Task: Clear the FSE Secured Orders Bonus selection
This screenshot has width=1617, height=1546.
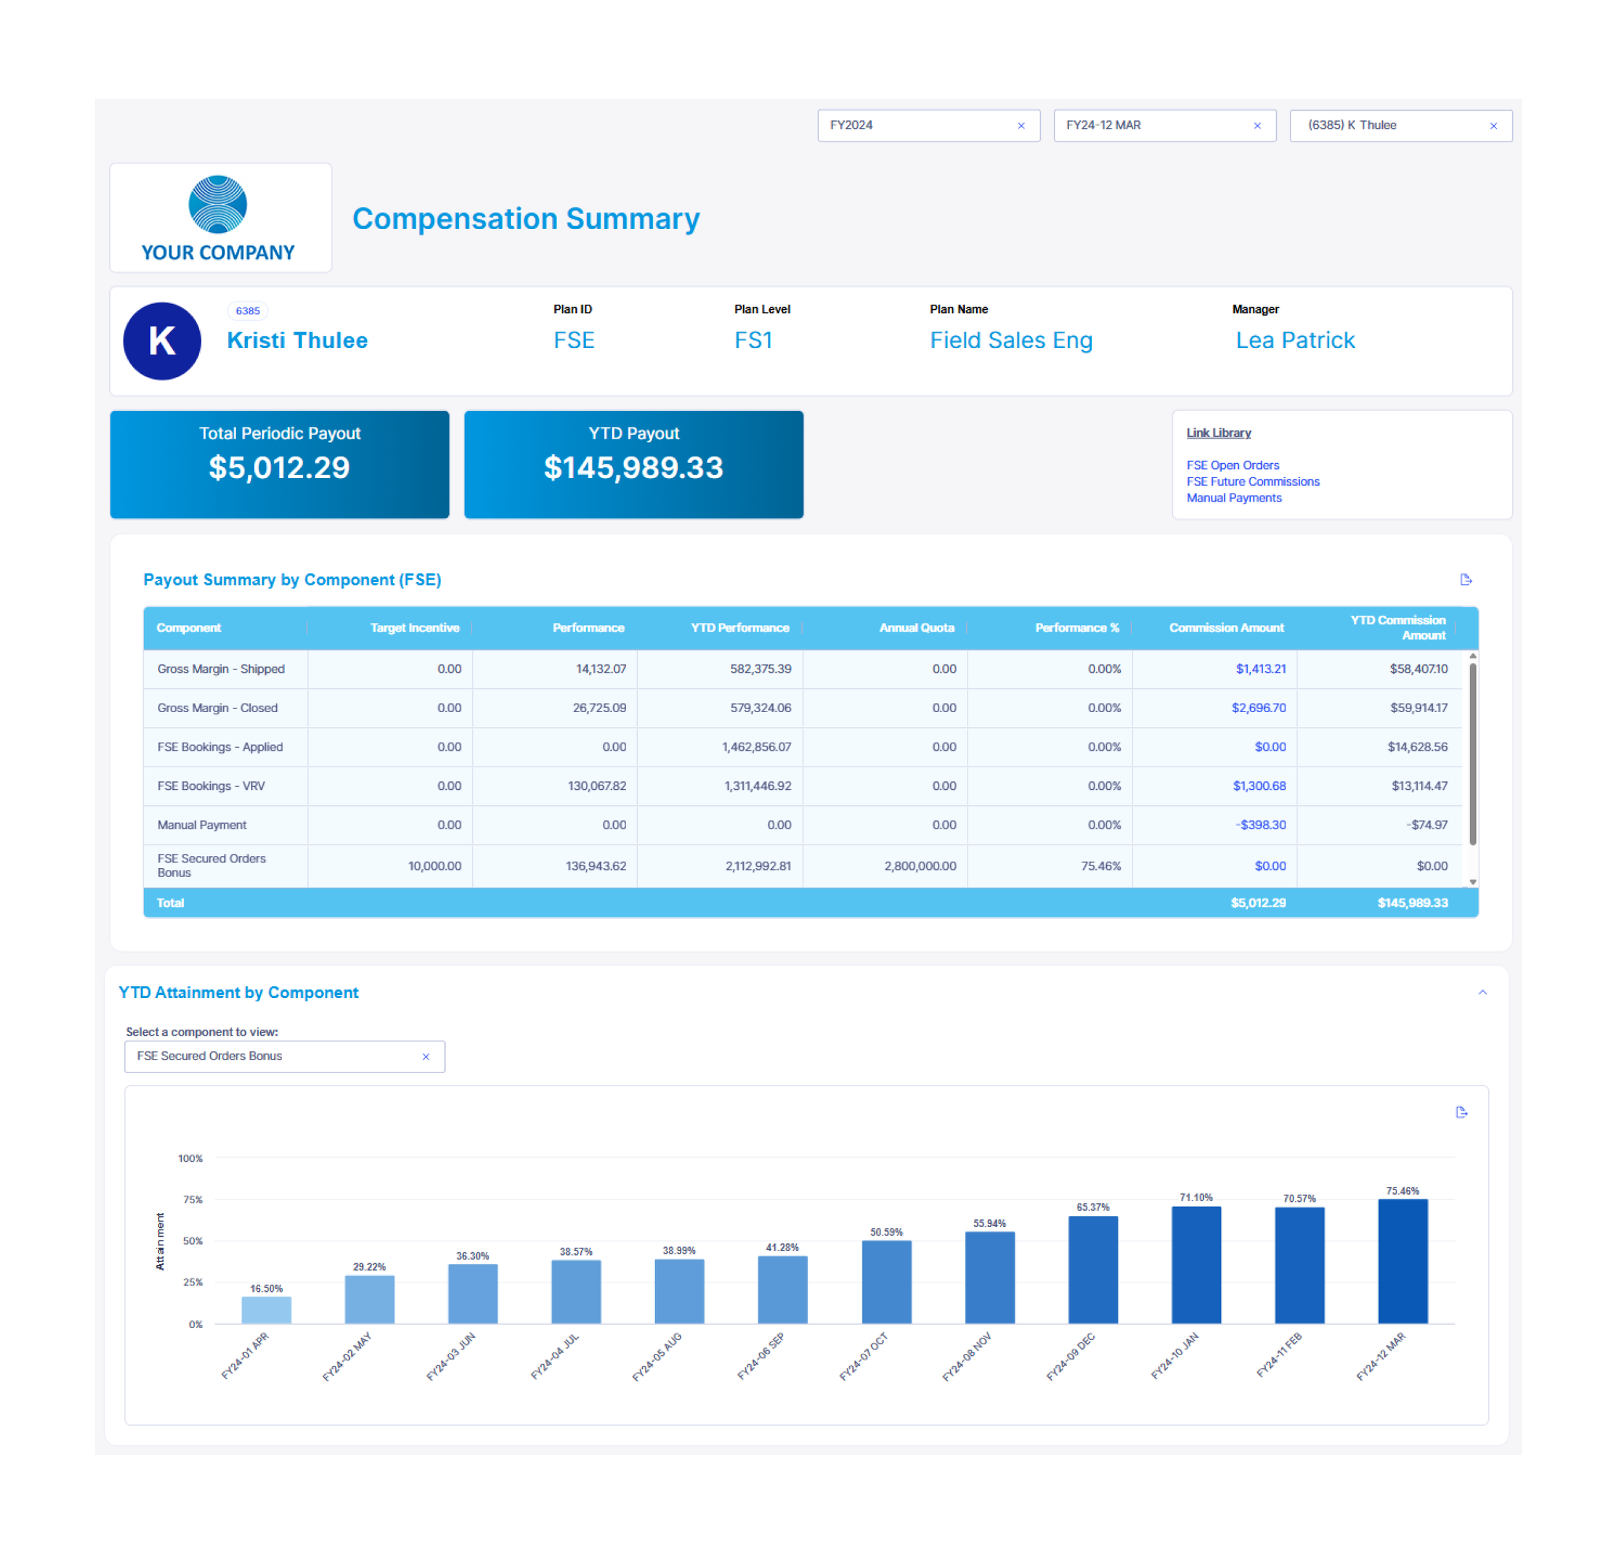Action: [426, 1056]
